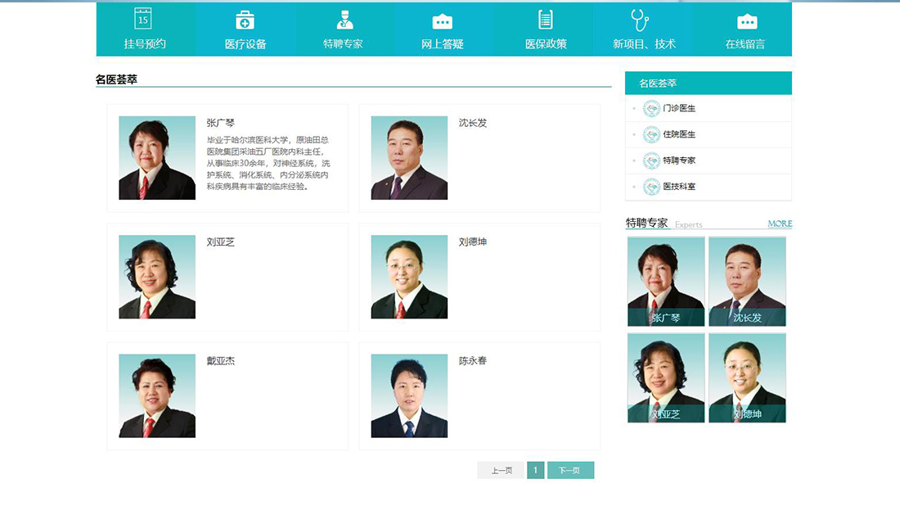900x506 pixels.
Task: Click the 上一页 pagination button
Action: pyautogui.click(x=500, y=470)
